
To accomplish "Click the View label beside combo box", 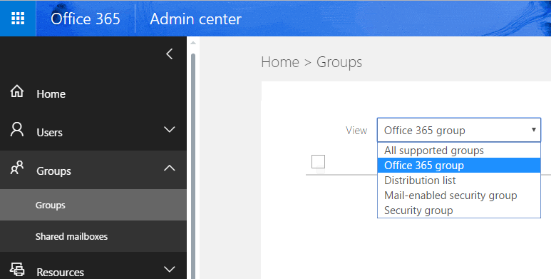I will coord(356,131).
